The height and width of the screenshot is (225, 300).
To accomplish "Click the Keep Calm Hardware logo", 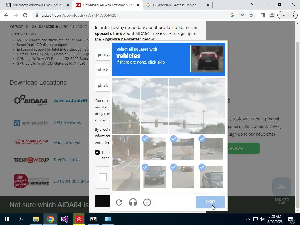I will point(31,181).
